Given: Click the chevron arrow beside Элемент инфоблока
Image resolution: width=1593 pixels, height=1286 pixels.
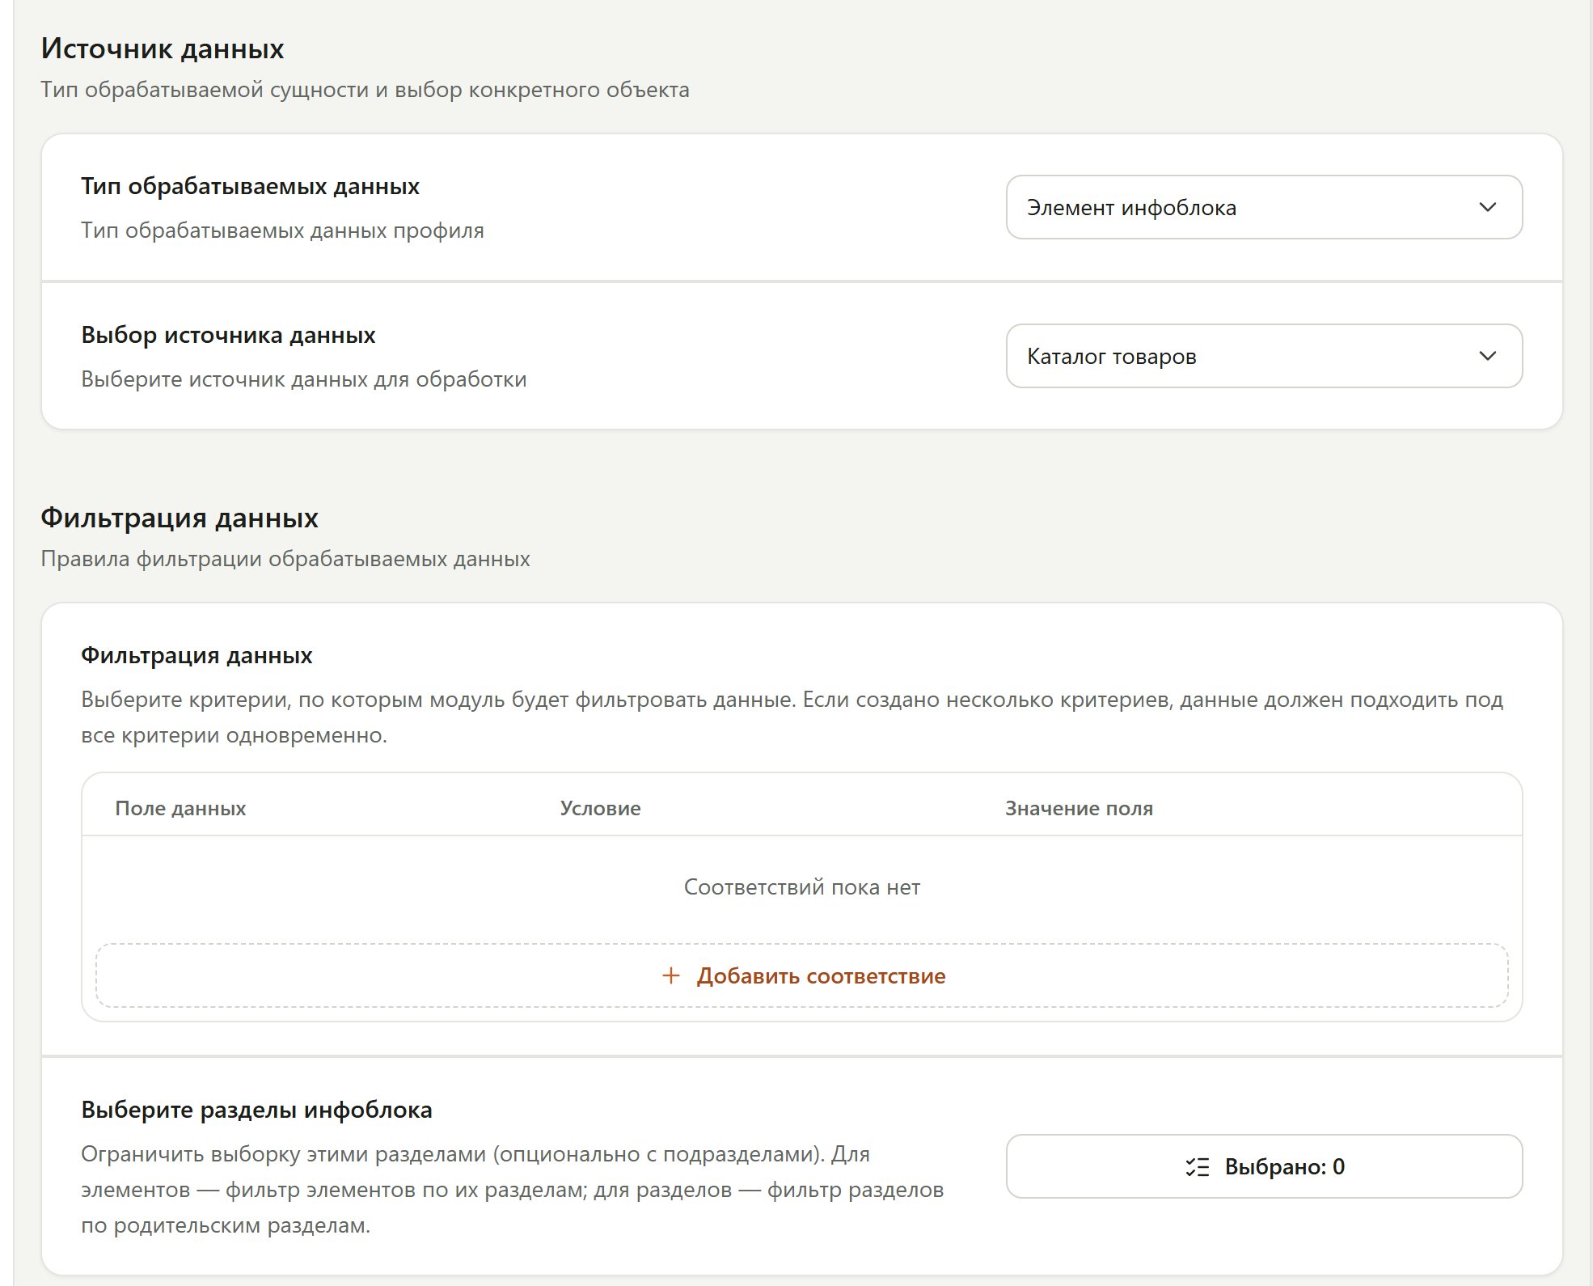Looking at the screenshot, I should coord(1487,207).
